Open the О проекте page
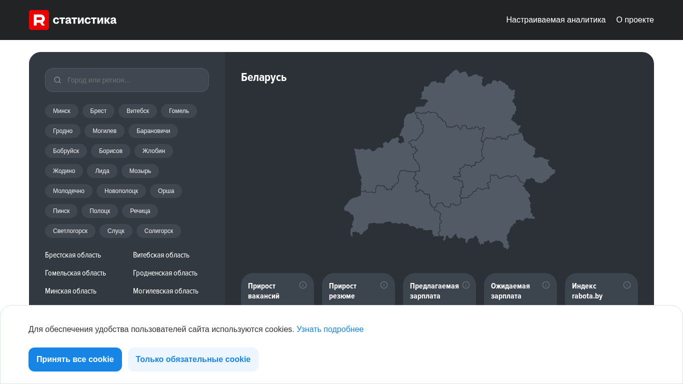 pos(635,20)
